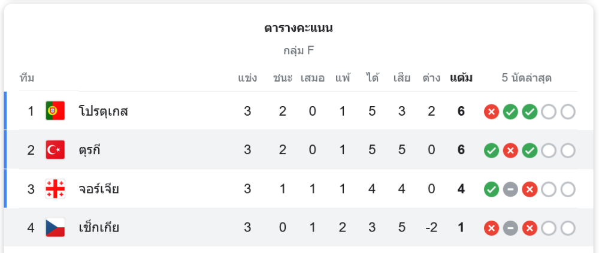The width and height of the screenshot is (599, 253).
Task: Click Georgia's red loss icon
Action: coord(530,189)
